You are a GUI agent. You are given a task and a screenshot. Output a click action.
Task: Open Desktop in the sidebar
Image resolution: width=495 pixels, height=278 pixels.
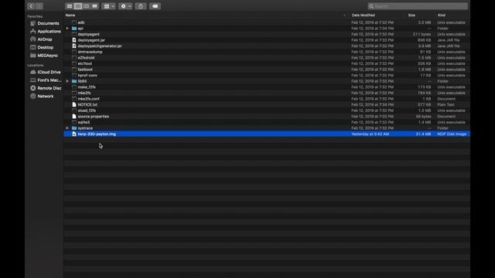[45, 47]
